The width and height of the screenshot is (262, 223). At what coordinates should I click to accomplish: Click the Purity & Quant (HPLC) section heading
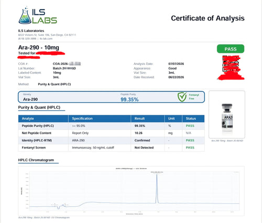pos(39,107)
